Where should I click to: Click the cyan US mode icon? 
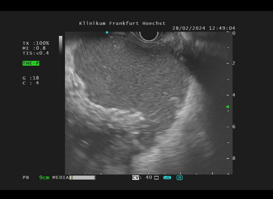click(x=167, y=178)
